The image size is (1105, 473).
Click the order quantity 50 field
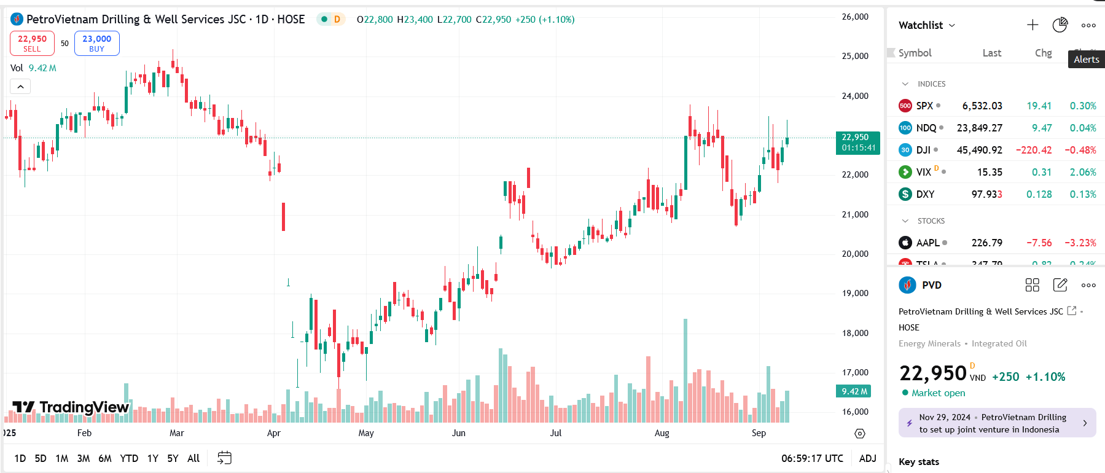pyautogui.click(x=64, y=44)
